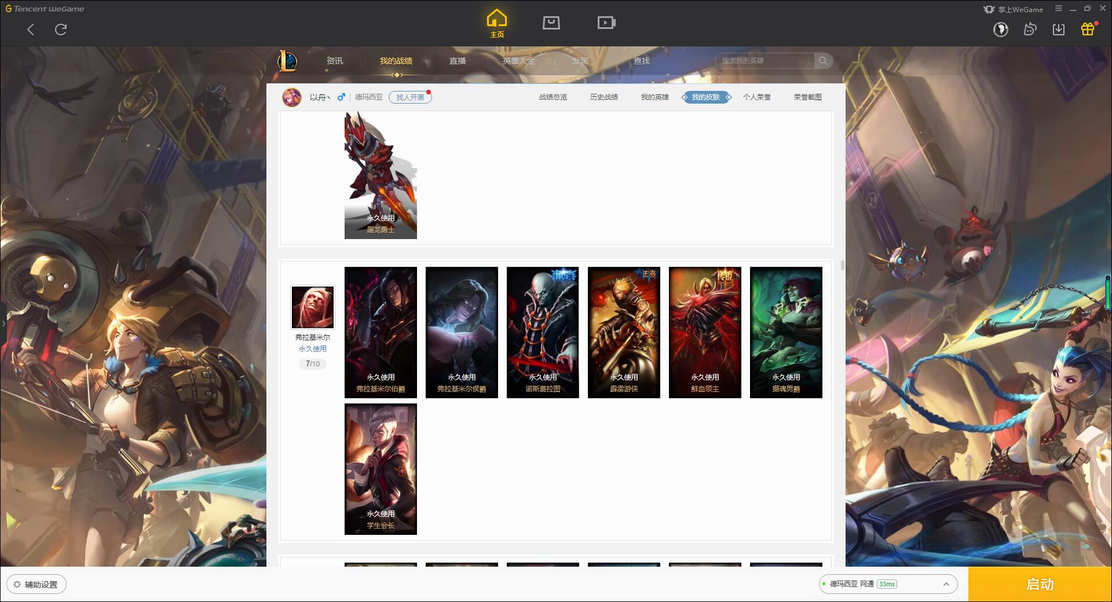The width and height of the screenshot is (1112, 602).
Task: Open the video/live icon in top bar
Action: pyautogui.click(x=606, y=23)
